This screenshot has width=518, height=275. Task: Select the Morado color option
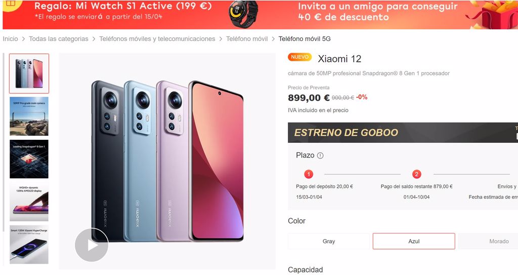click(x=489, y=241)
